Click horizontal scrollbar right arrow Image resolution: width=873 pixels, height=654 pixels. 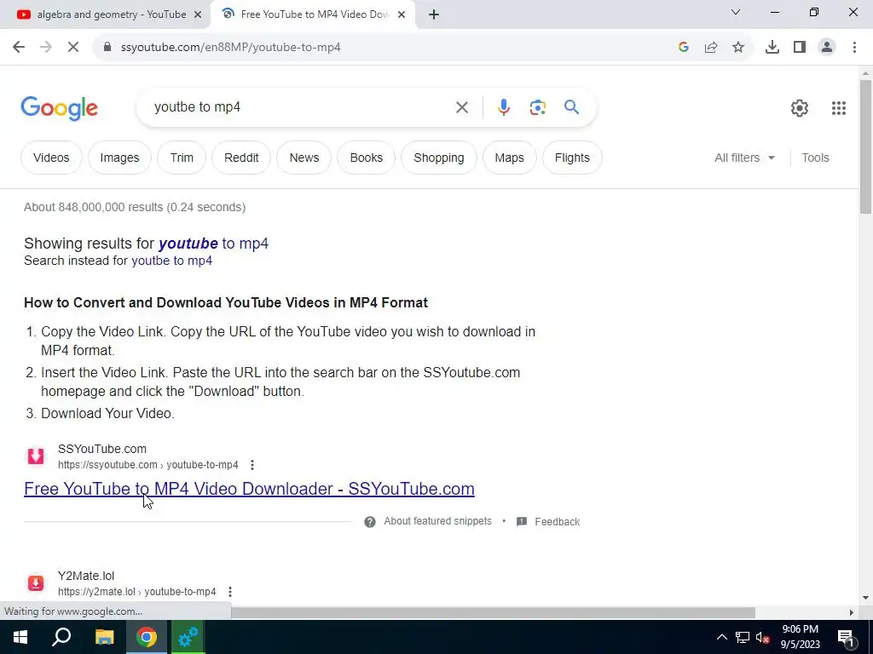point(852,613)
